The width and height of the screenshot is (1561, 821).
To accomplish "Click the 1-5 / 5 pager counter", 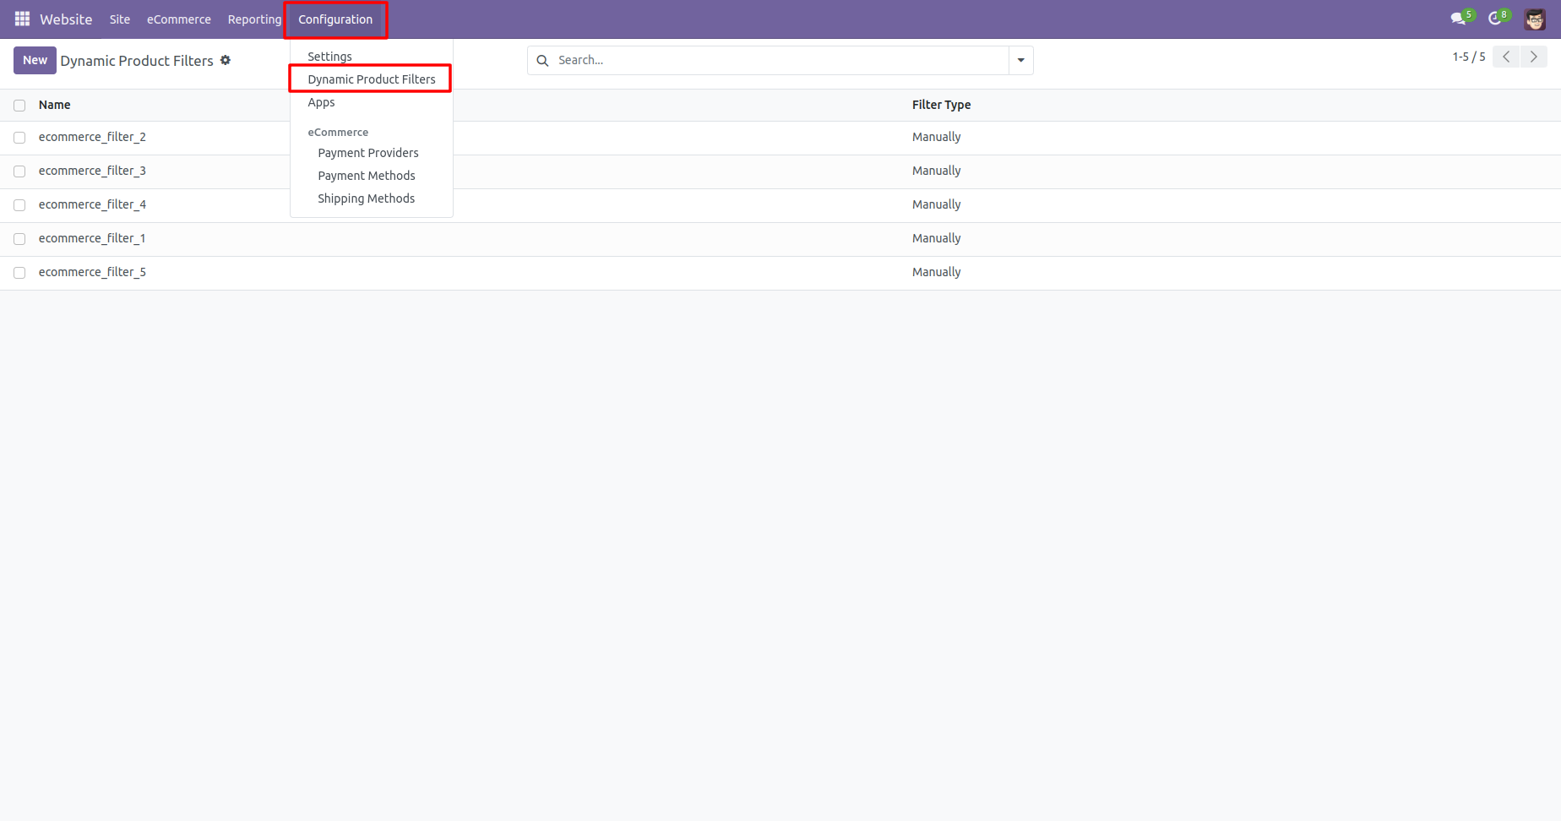I will 1469,57.
